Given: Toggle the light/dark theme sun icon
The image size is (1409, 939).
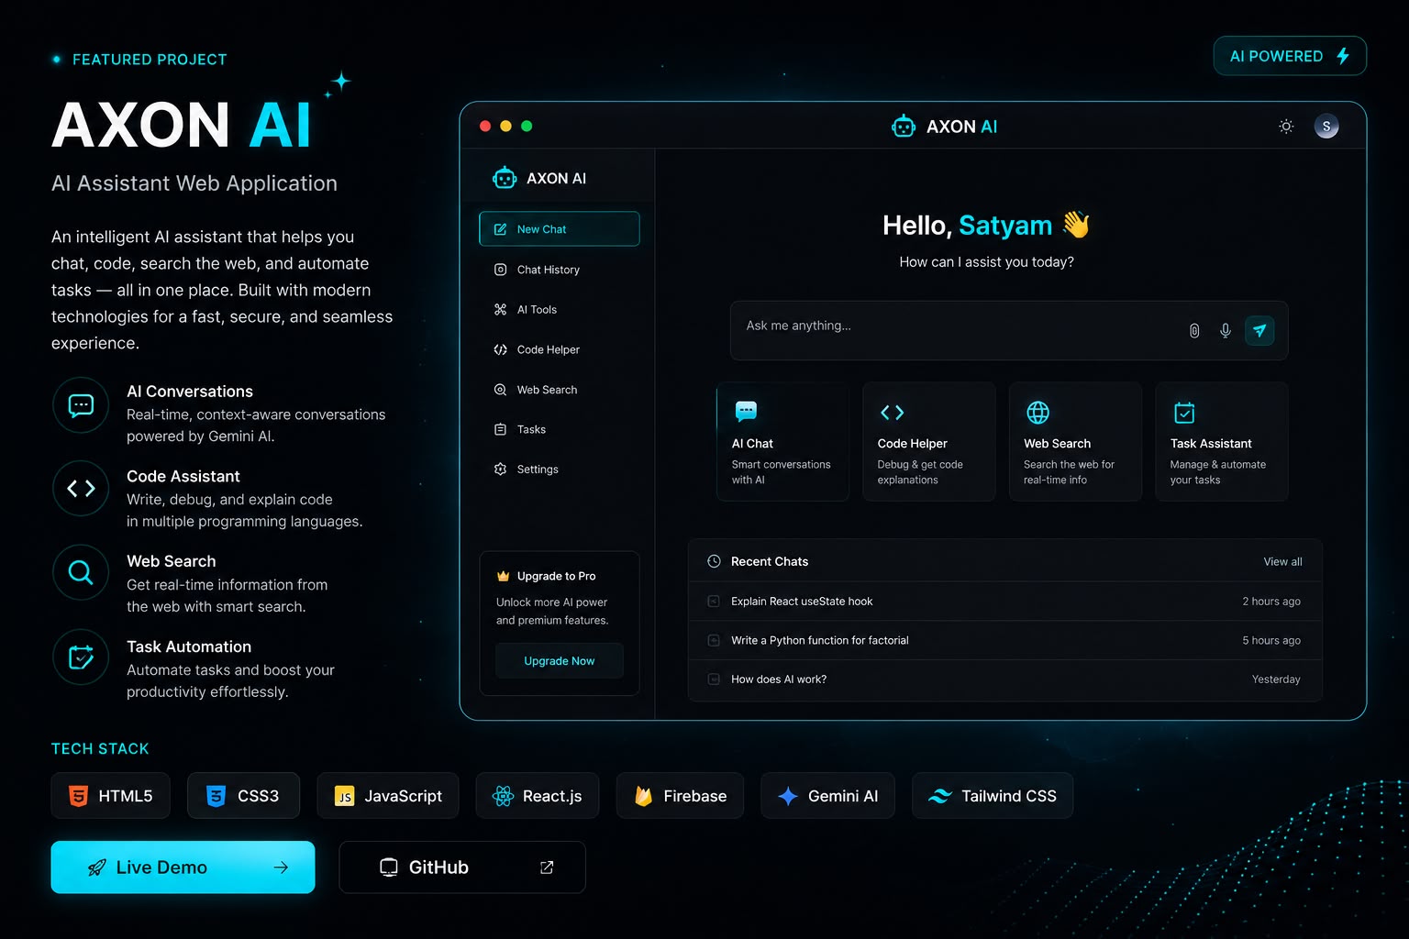Looking at the screenshot, I should (x=1286, y=127).
